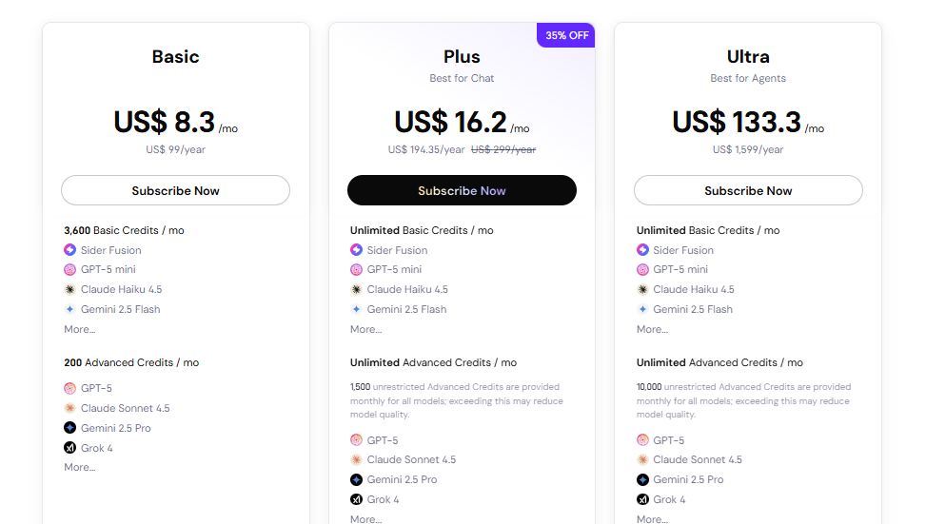Expand More advanced models in Basic plan

click(80, 467)
